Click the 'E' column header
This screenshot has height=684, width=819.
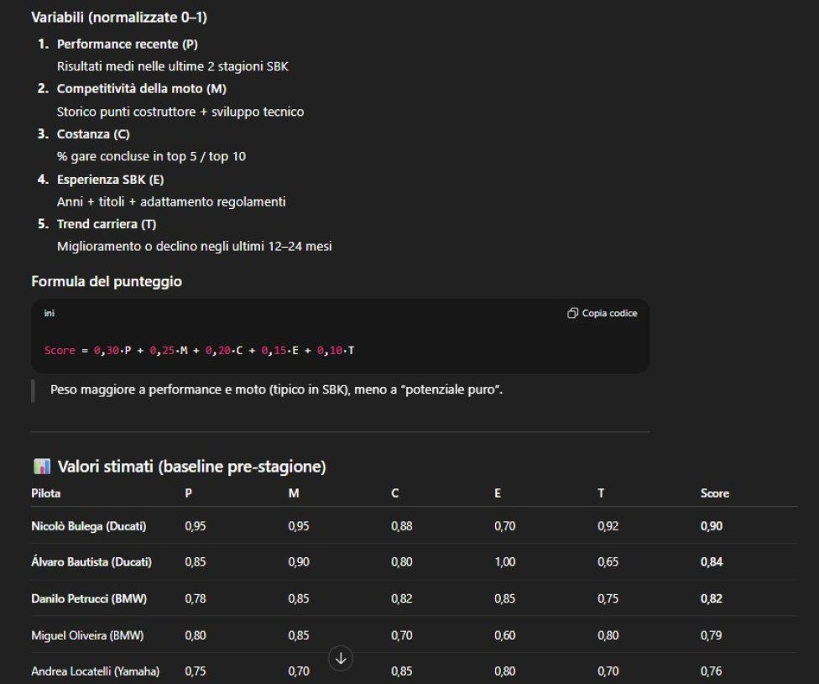(498, 493)
